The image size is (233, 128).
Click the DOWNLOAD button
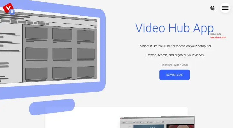[x=174, y=75]
